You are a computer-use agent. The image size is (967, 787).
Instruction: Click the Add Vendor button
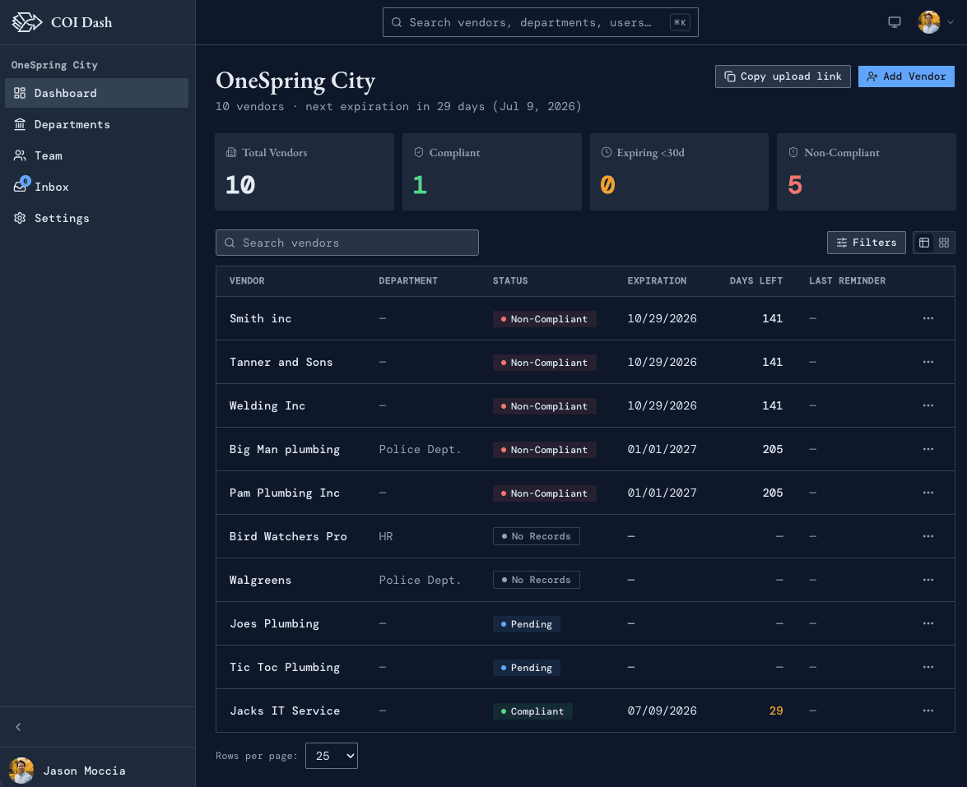(906, 76)
